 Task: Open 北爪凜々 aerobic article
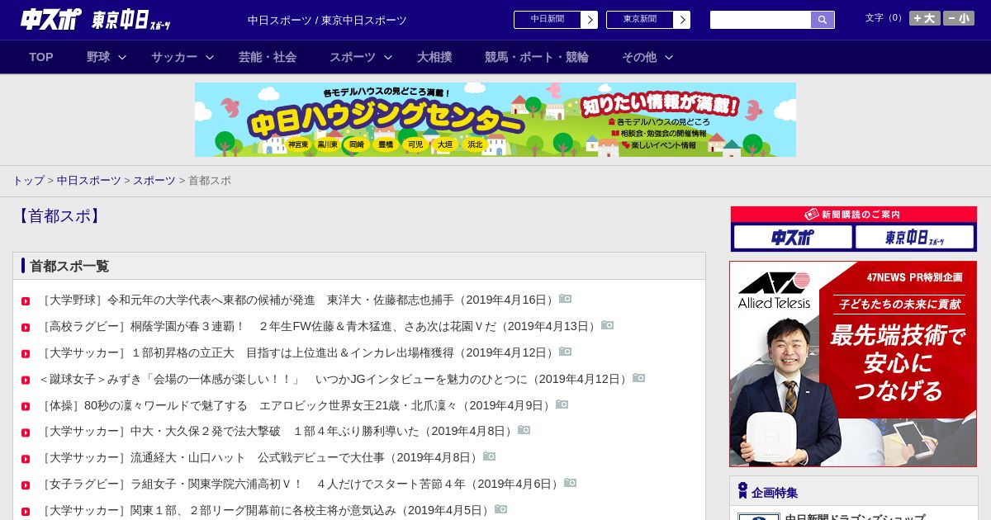click(296, 405)
